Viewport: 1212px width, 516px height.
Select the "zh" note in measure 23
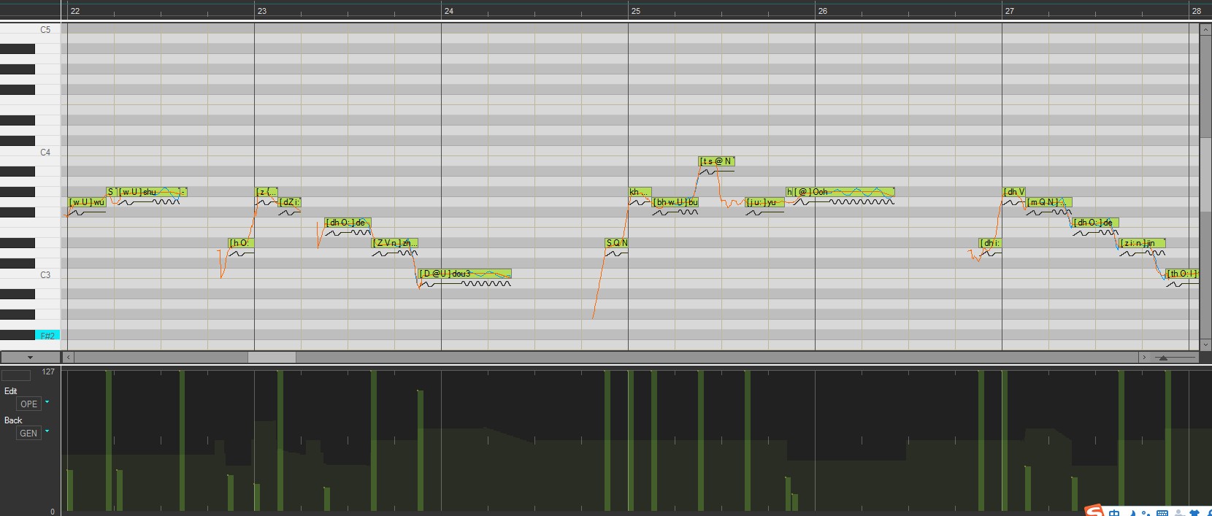[395, 243]
